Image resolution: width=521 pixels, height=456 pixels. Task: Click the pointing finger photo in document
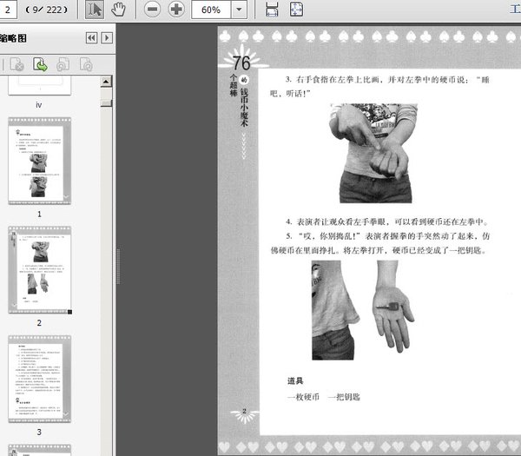click(373, 153)
